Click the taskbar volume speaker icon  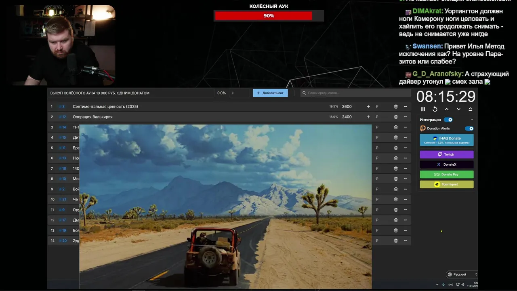(462, 285)
